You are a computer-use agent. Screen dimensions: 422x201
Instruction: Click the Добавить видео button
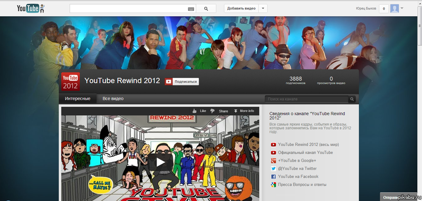pyautogui.click(x=241, y=8)
